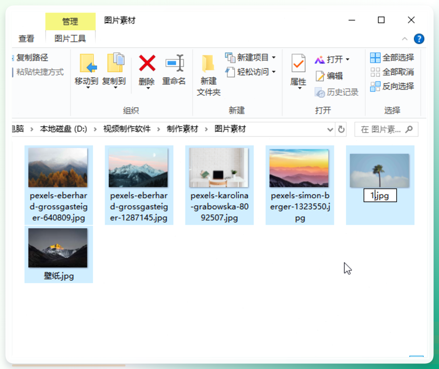Click the New item (新建项目) icon
This screenshot has height=369, width=439.
[x=230, y=57]
